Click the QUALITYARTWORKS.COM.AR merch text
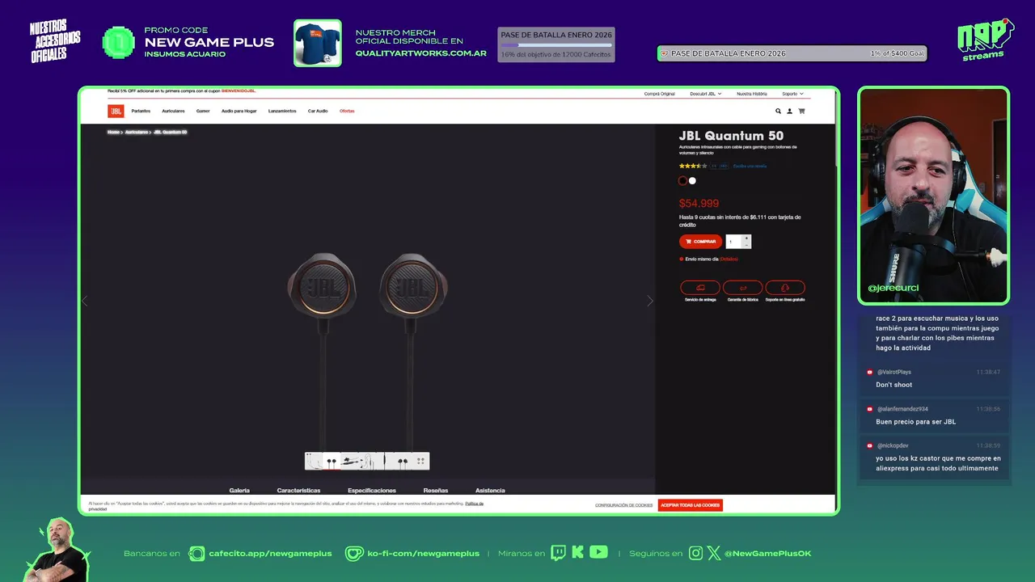Screen dimensions: 1035x582 [420, 53]
